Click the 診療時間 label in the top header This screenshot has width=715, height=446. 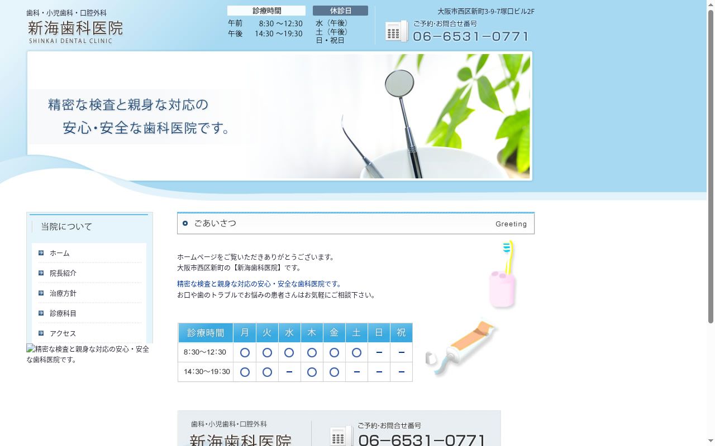point(266,11)
